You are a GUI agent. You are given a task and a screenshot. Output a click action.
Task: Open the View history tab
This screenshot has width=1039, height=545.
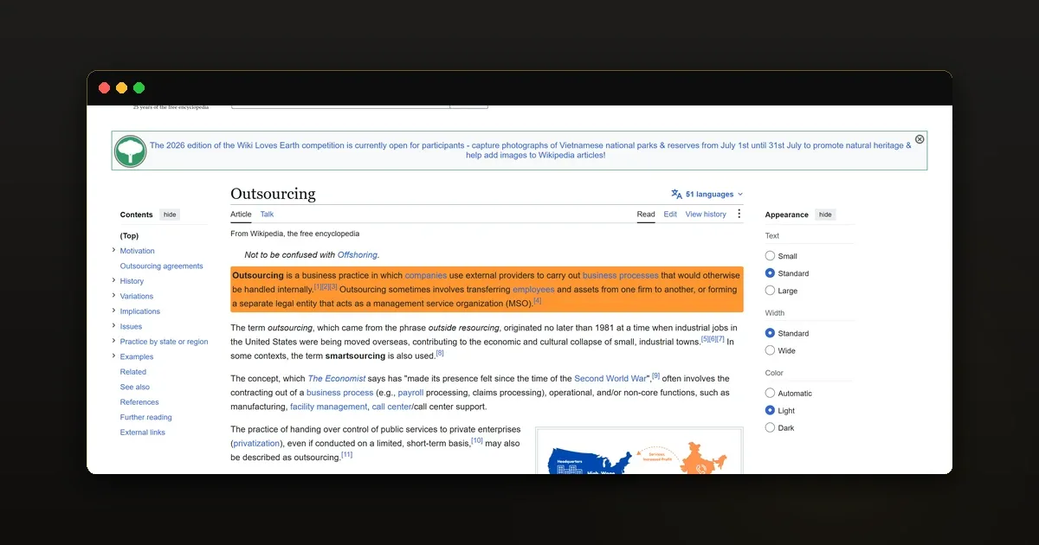(706, 214)
